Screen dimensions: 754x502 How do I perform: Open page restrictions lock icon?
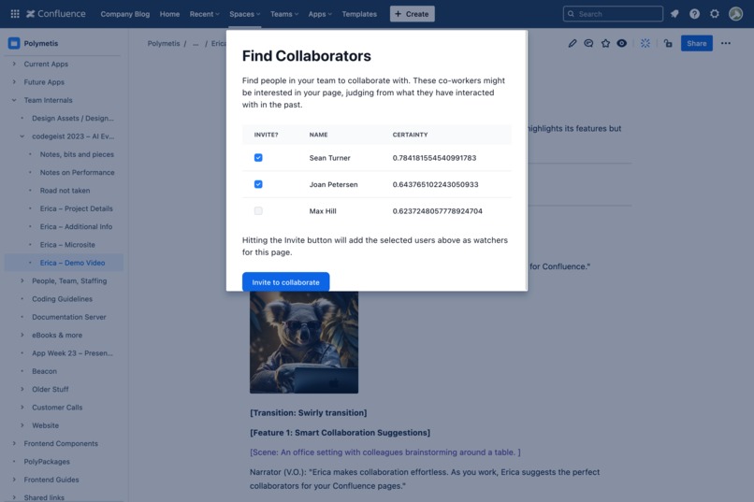(668, 43)
